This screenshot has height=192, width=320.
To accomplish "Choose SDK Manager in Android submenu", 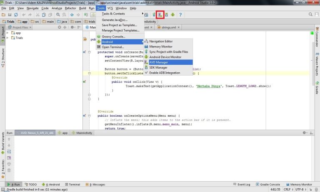I will 158,67.
